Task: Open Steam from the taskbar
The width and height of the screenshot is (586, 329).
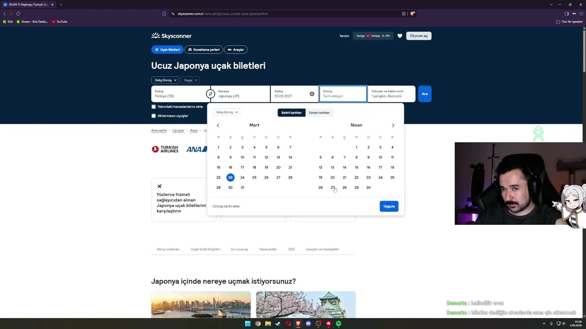Action: click(x=278, y=324)
